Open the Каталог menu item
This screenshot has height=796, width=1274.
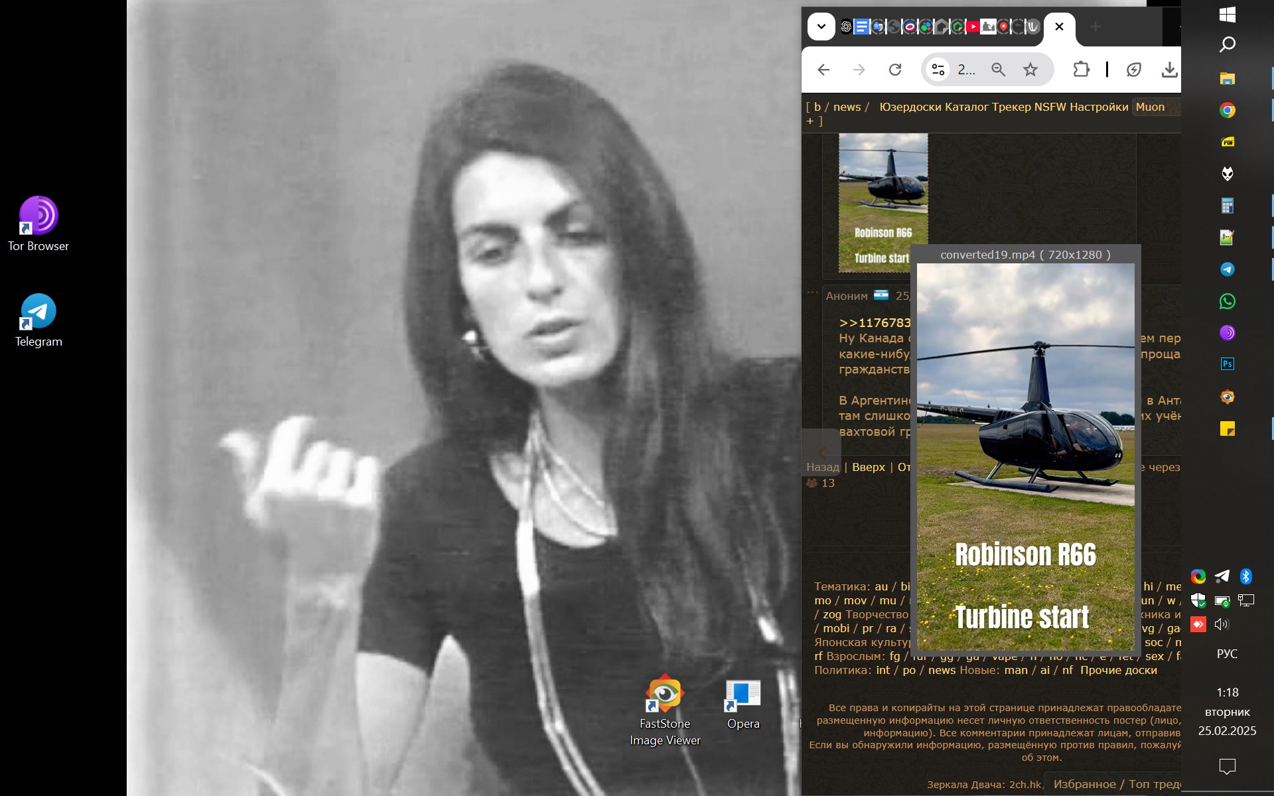click(x=969, y=107)
